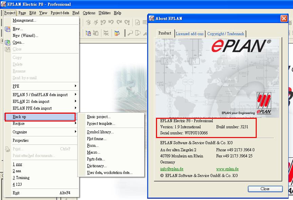The height and width of the screenshot is (200, 293).
Task: Open the info@eplan.de email link
Action: pyautogui.click(x=172, y=169)
